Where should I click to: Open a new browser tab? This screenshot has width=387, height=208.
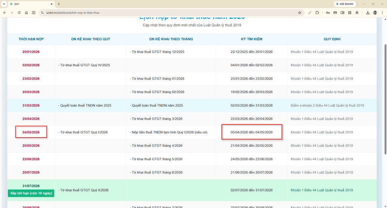click(x=59, y=4)
